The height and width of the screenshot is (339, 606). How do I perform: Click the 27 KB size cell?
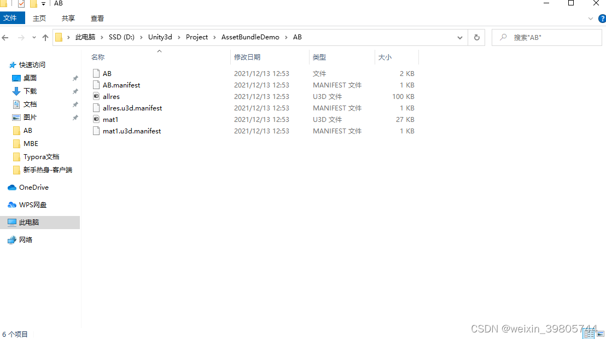pos(405,120)
